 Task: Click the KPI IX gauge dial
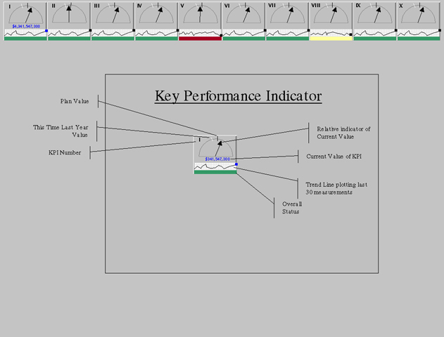pos(374,14)
